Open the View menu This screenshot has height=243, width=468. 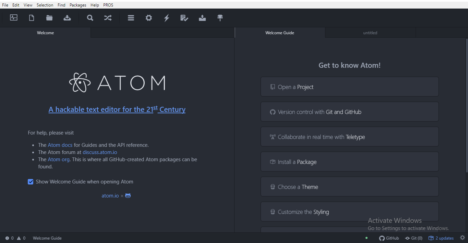[x=28, y=5]
